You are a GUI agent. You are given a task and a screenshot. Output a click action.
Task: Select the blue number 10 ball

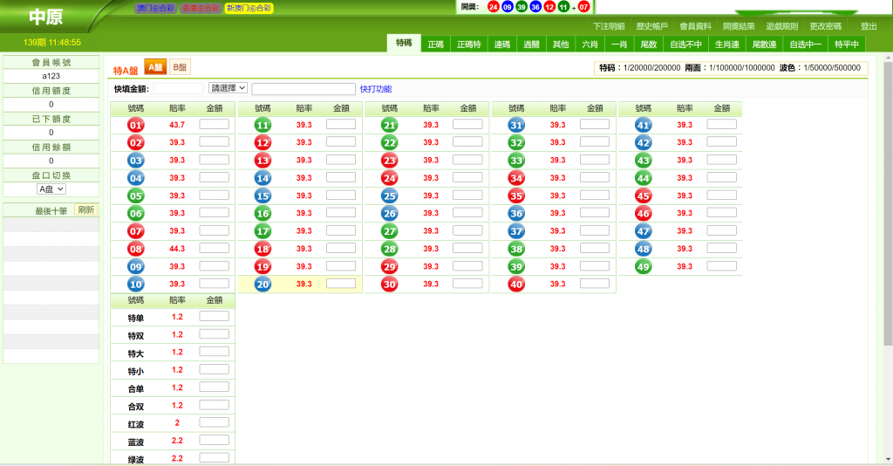135,284
